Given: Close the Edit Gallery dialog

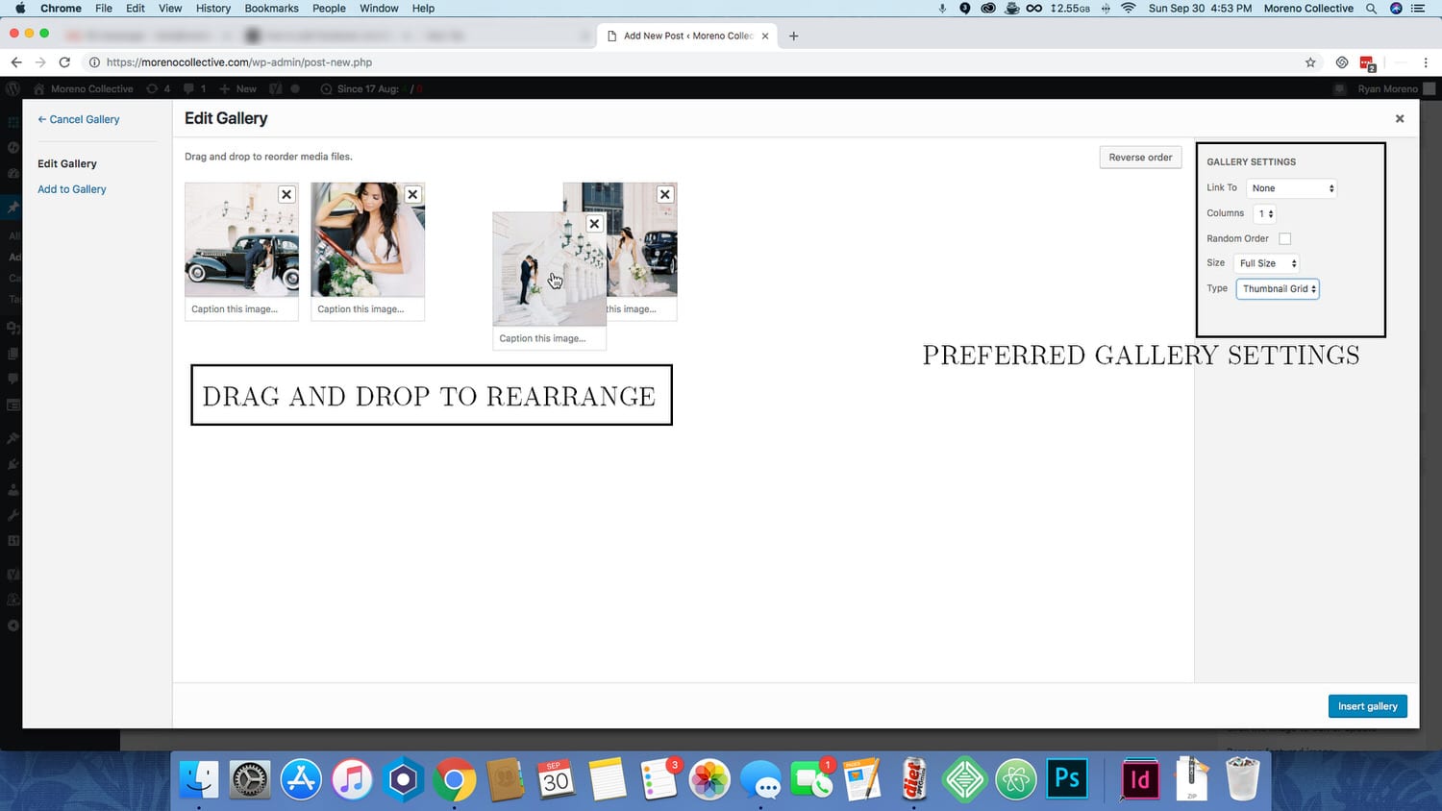Looking at the screenshot, I should tap(1400, 119).
